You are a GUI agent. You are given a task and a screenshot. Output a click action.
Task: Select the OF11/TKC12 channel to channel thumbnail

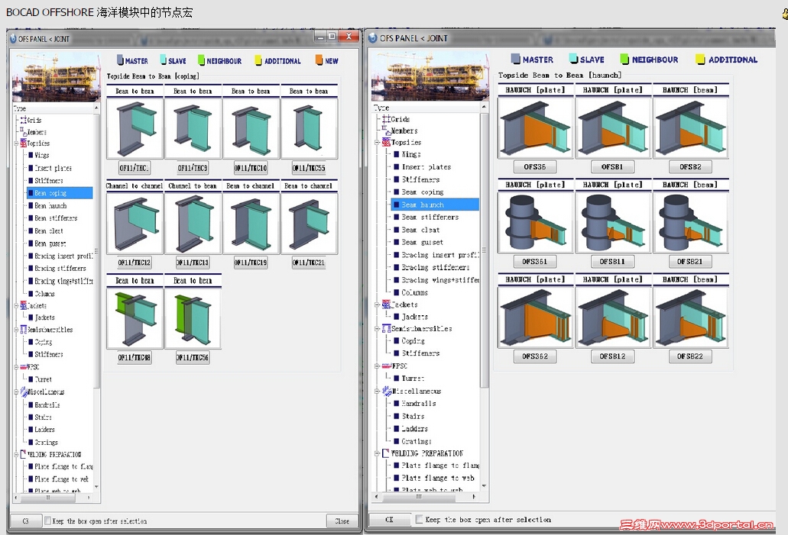pos(135,223)
